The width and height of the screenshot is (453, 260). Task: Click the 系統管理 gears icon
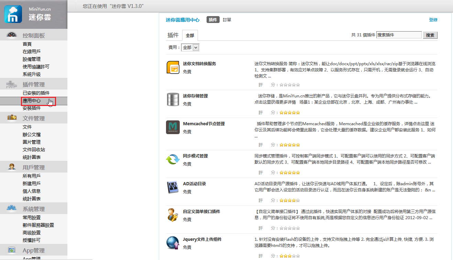(12, 208)
